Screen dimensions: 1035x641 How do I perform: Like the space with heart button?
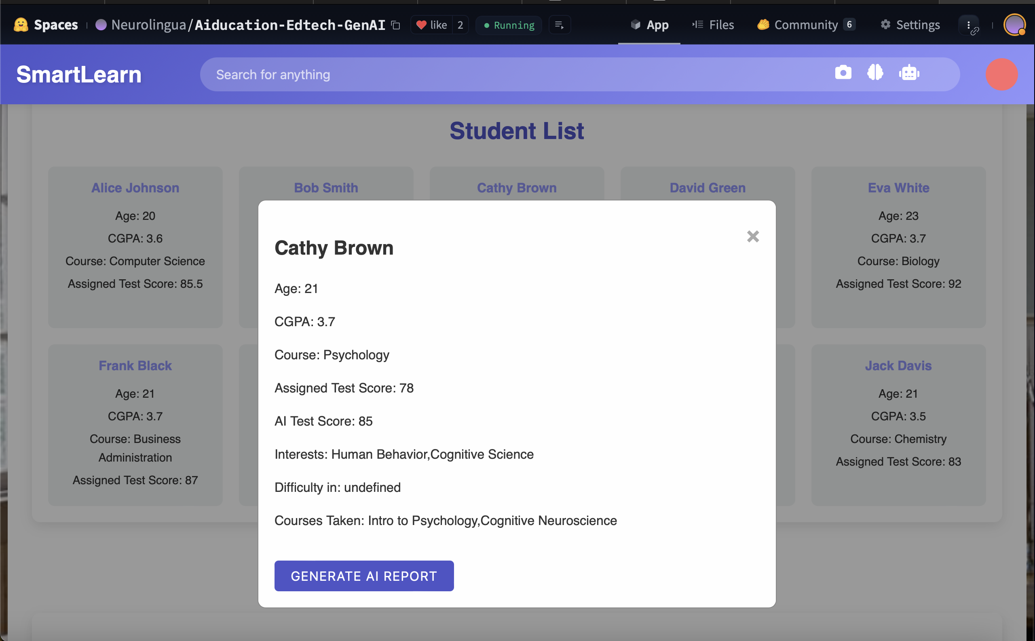pyautogui.click(x=432, y=25)
